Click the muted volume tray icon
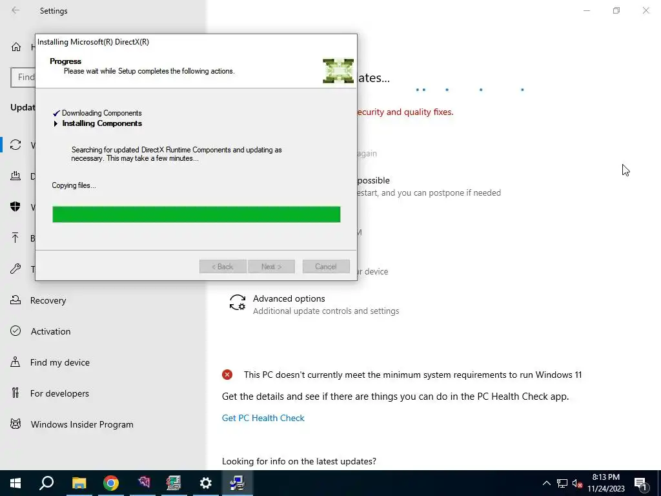The height and width of the screenshot is (496, 661). pyautogui.click(x=578, y=483)
